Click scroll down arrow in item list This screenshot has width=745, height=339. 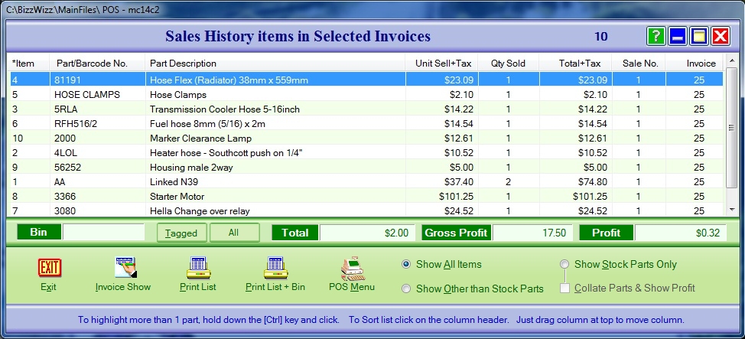pyautogui.click(x=731, y=210)
